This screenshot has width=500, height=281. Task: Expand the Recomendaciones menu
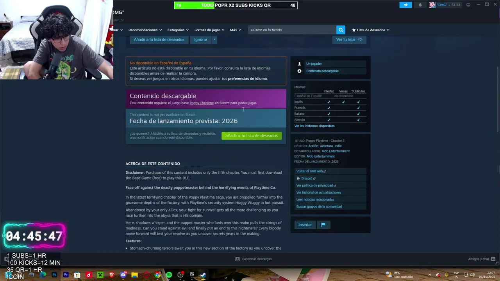145,30
